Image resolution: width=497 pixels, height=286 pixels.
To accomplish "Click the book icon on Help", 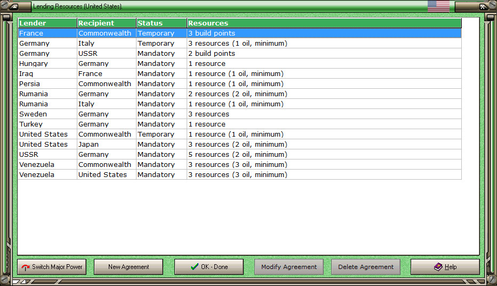I will click(x=438, y=267).
